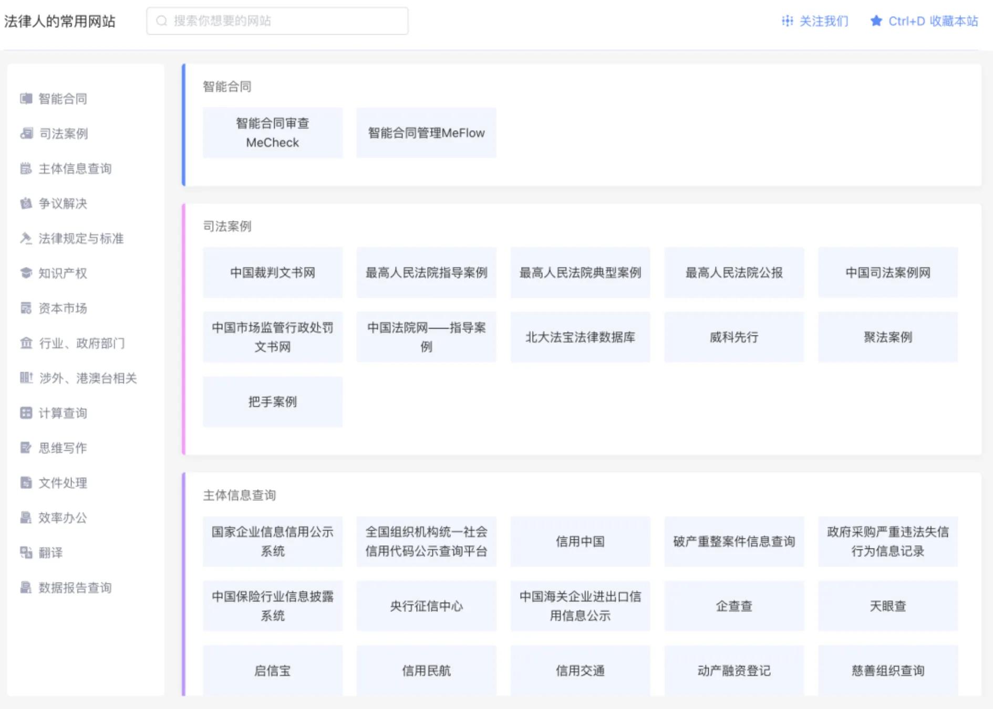The height and width of the screenshot is (709, 993).
Task: Select the 司法案例 case icon in sidebar
Action: tap(26, 134)
